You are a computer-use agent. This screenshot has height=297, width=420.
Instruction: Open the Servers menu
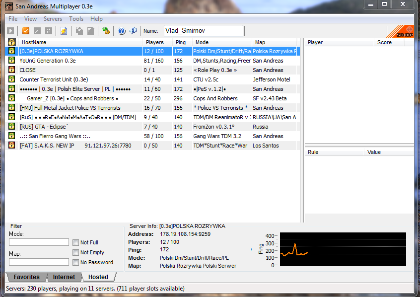pyautogui.click(x=53, y=19)
